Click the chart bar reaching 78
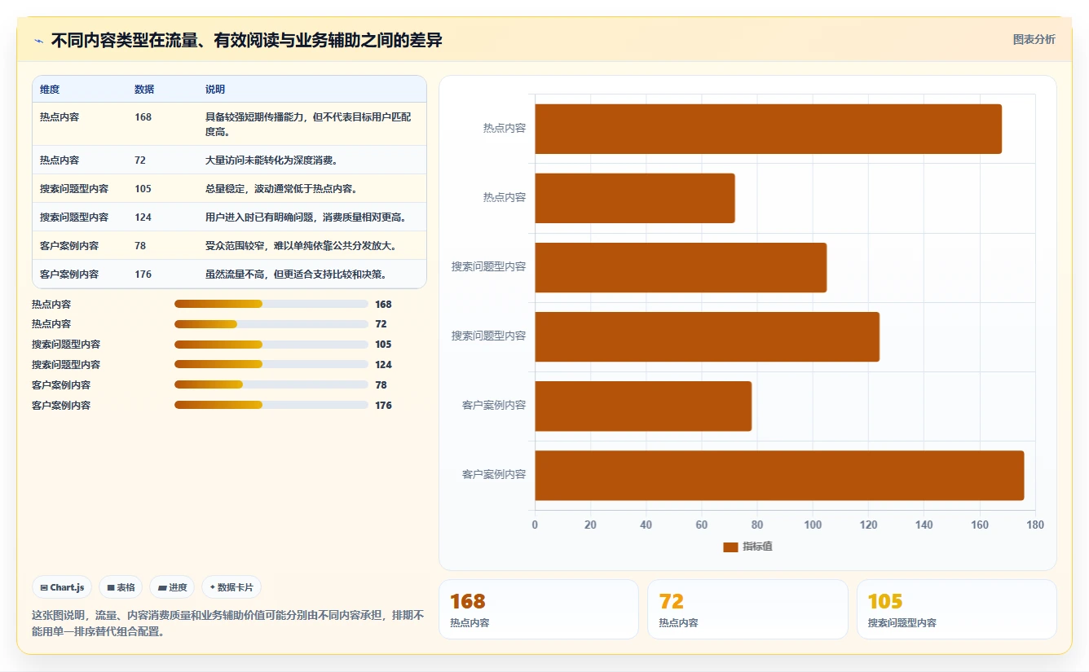This screenshot has width=1089, height=672. coord(643,406)
